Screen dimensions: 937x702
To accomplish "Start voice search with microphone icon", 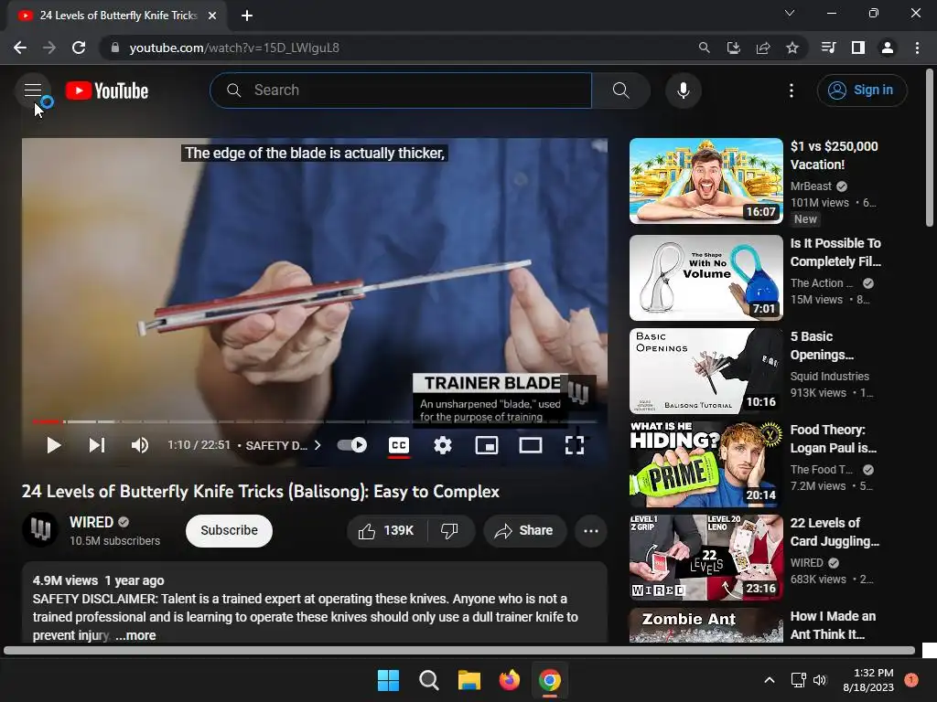I will click(x=684, y=90).
